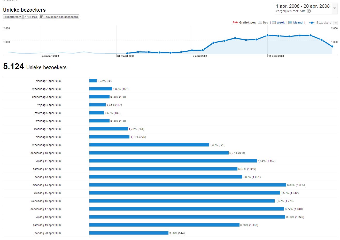
Task: Click the dashboard grid icon on Toevoegen aan dashboard
Action: pyautogui.click(x=42, y=17)
